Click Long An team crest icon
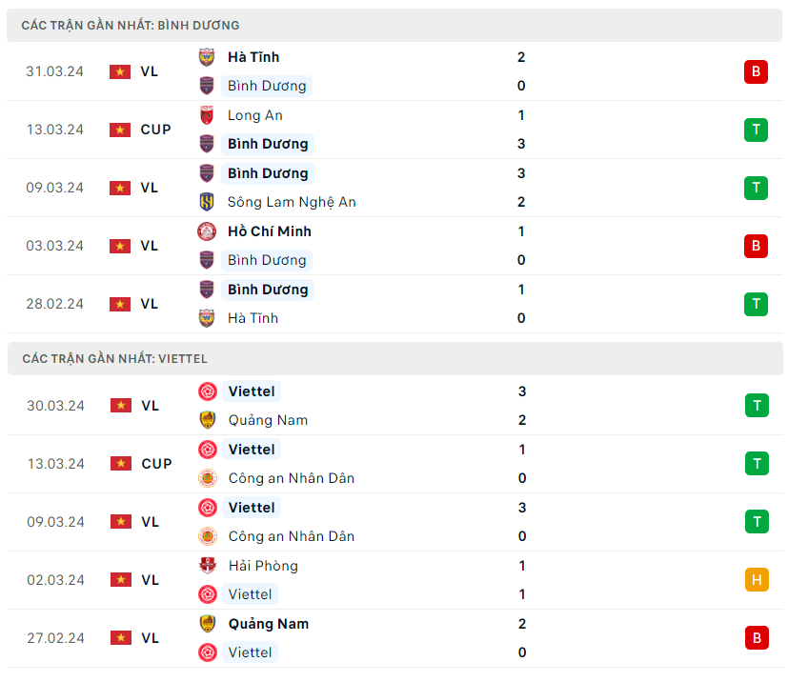 (x=207, y=115)
